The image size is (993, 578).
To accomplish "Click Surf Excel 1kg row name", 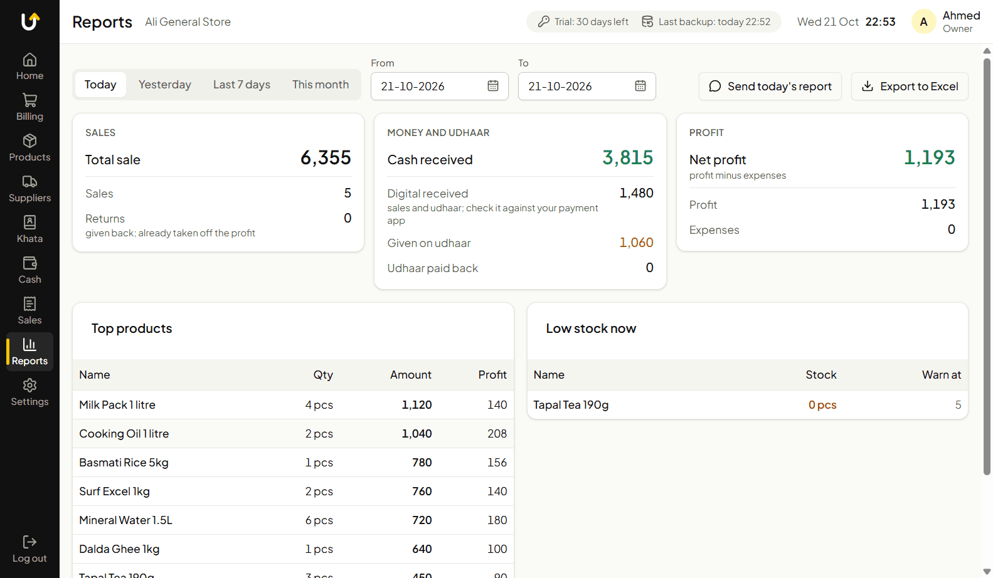I will pyautogui.click(x=114, y=491).
